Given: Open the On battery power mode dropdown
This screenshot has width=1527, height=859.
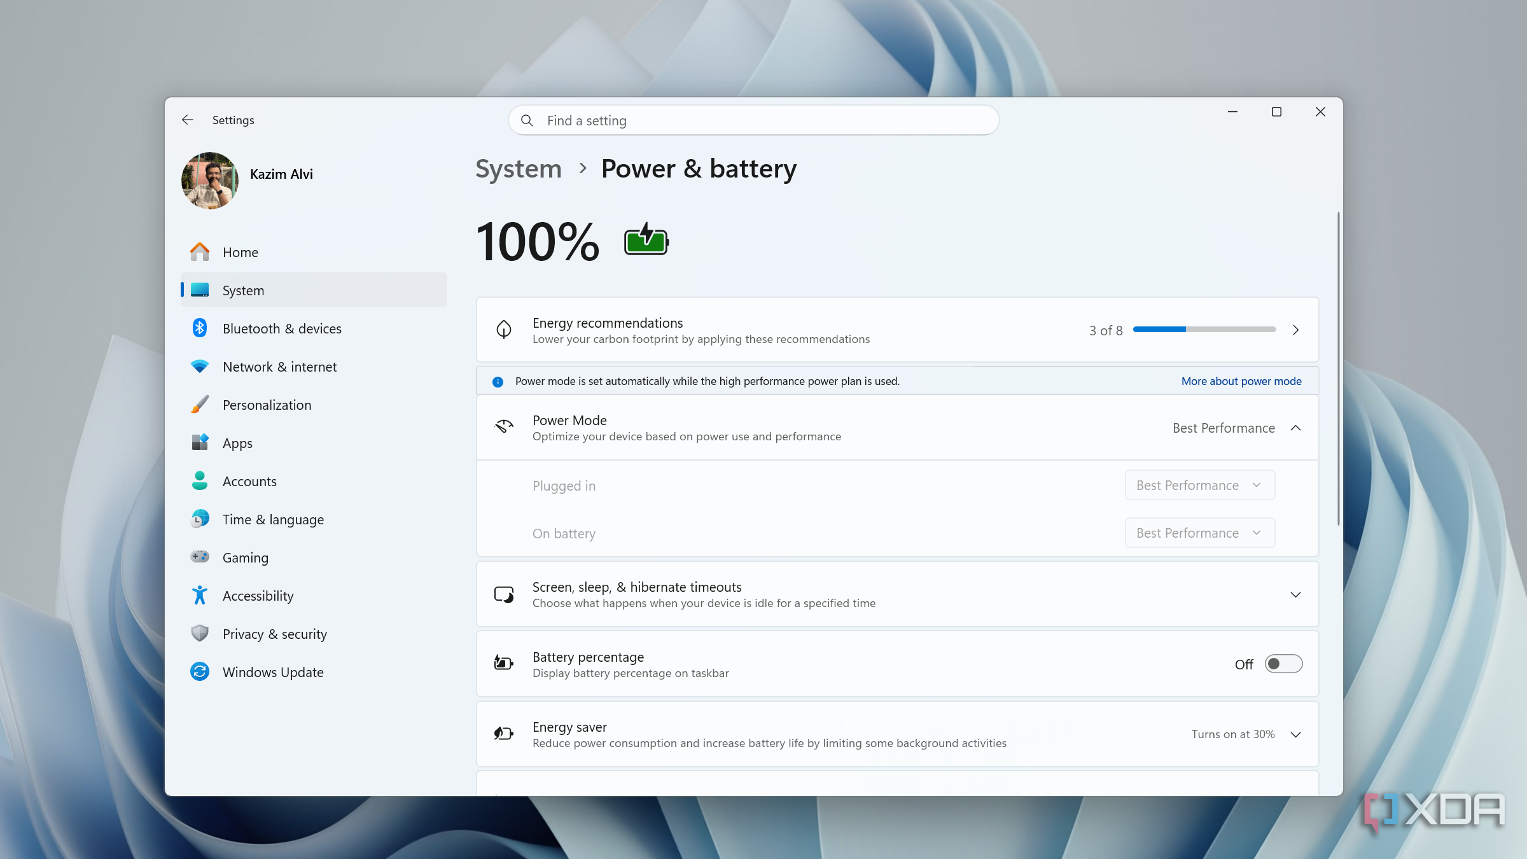Looking at the screenshot, I should tap(1199, 533).
